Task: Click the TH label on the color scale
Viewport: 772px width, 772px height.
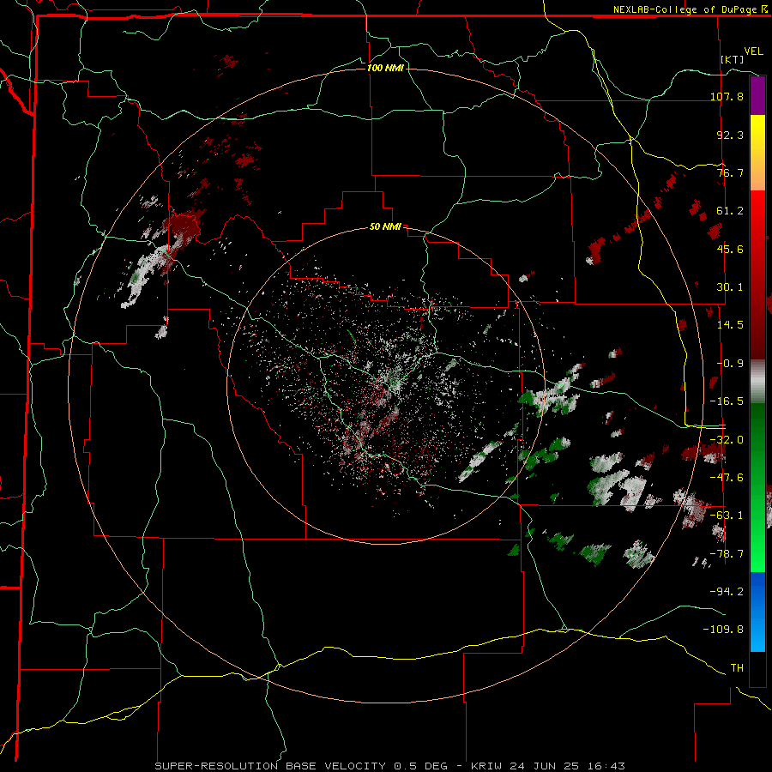Action: click(737, 668)
